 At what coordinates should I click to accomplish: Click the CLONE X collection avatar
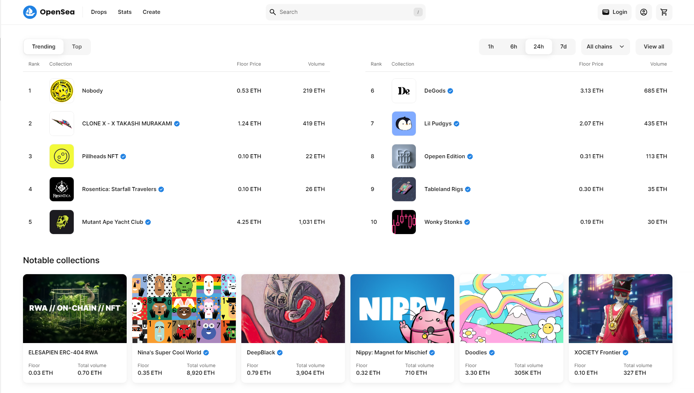click(62, 124)
